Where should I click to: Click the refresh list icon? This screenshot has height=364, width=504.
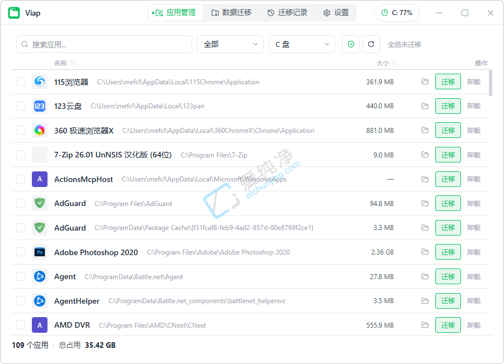coord(371,44)
